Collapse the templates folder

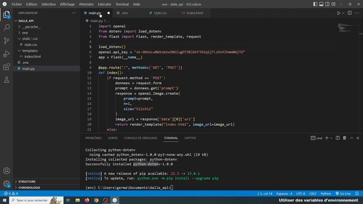[30, 50]
